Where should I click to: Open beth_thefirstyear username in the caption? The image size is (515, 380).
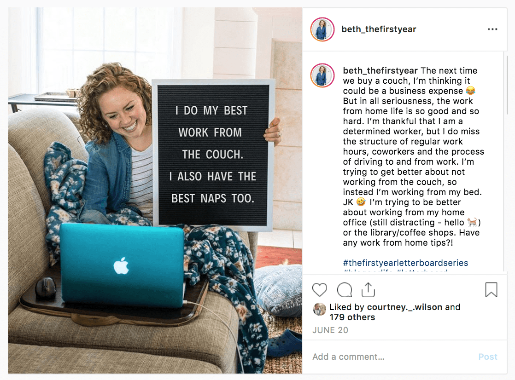tap(380, 70)
